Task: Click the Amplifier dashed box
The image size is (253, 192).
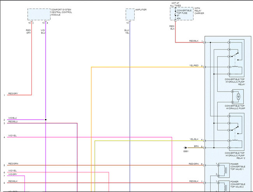Action: pyautogui.click(x=130, y=14)
